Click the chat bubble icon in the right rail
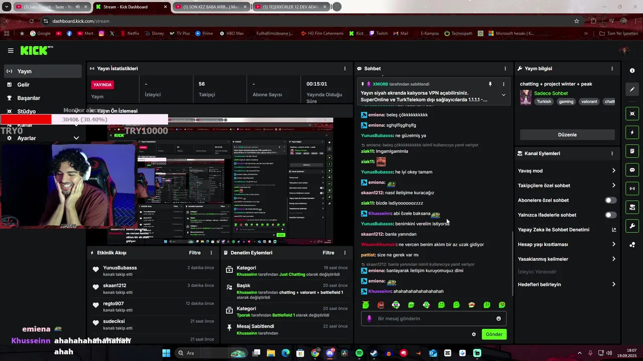This screenshot has height=361, width=643. pos(632,170)
